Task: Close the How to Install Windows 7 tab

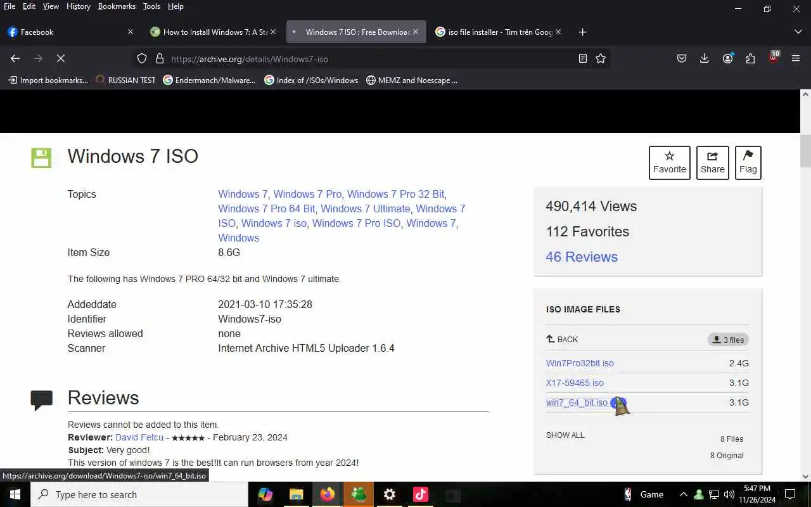Action: pyautogui.click(x=273, y=32)
